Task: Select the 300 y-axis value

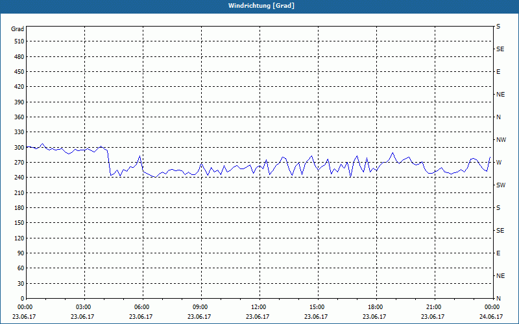Action: click(x=19, y=148)
